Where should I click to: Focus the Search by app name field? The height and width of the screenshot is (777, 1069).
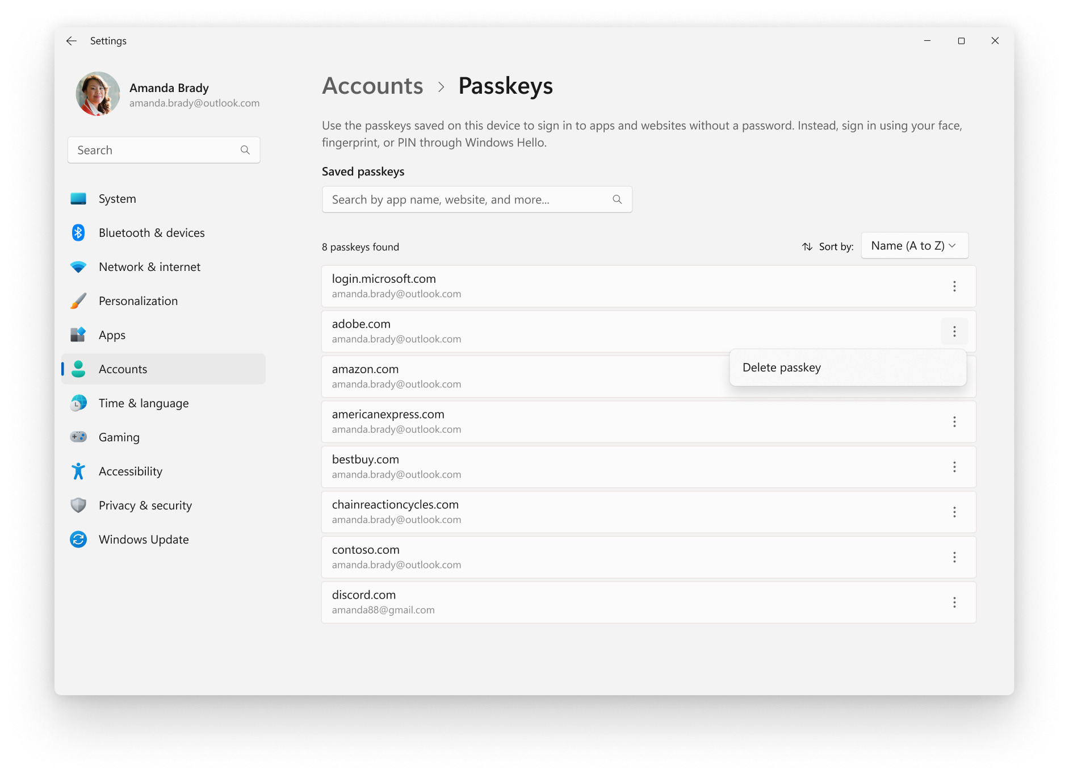tap(477, 199)
